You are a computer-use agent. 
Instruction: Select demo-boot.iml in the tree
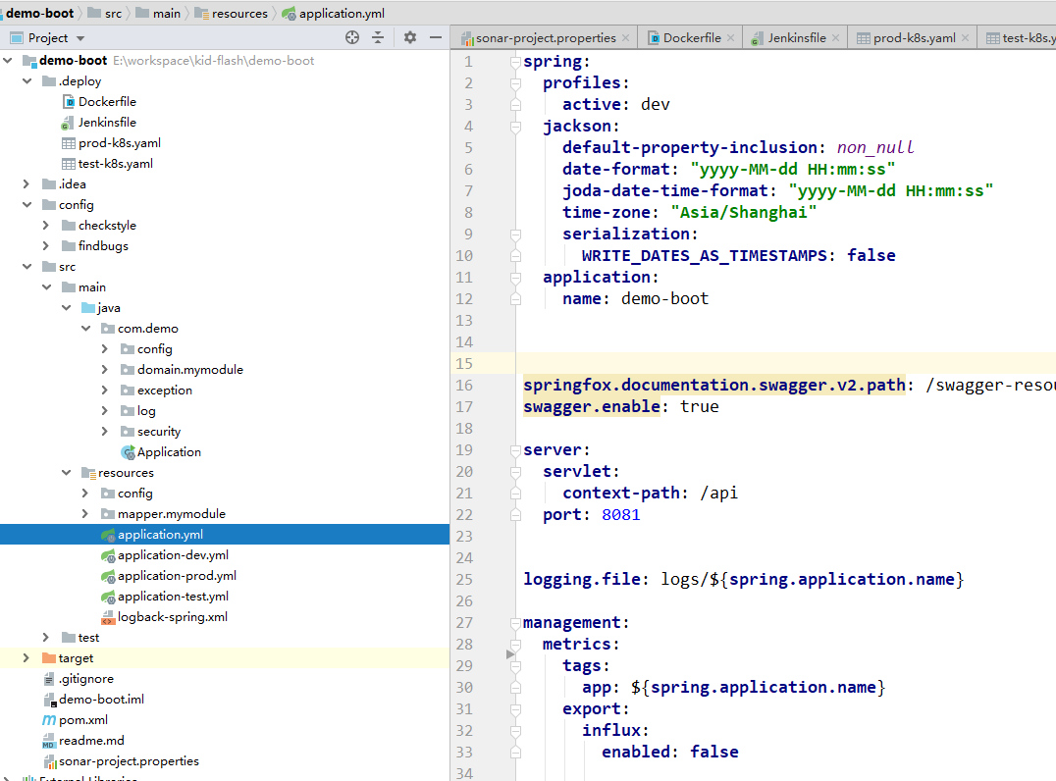(x=101, y=699)
